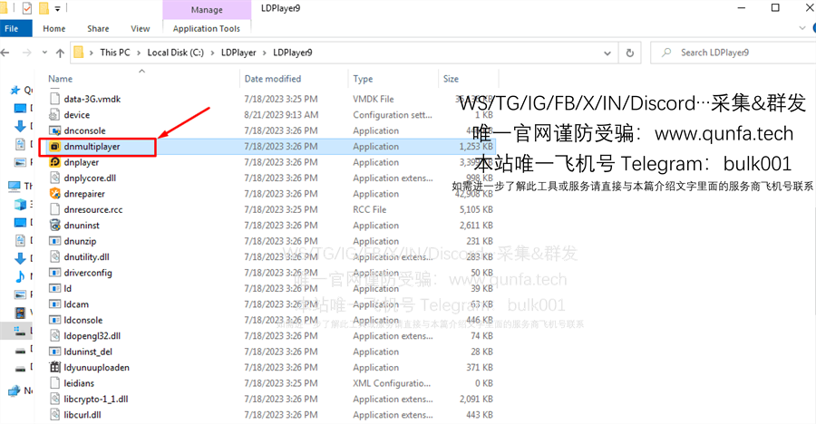The image size is (816, 424).
Task: Click LDPlayer breadcrumb in address bar
Action: coord(238,53)
